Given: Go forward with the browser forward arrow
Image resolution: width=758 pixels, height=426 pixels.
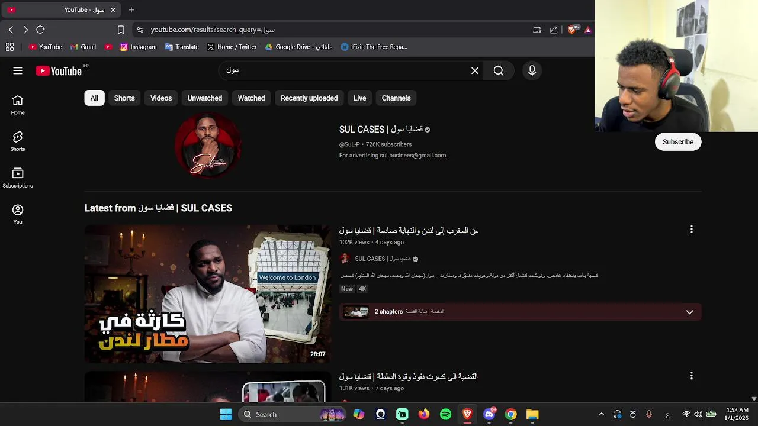Looking at the screenshot, I should [25, 30].
